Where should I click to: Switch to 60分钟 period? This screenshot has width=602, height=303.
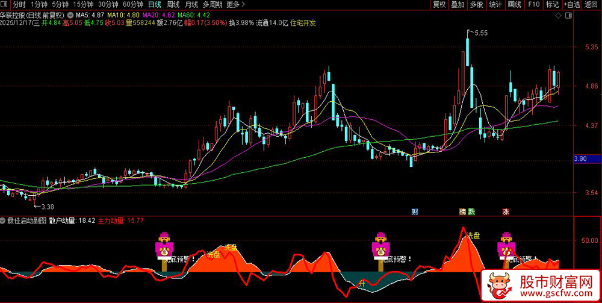pos(133,5)
